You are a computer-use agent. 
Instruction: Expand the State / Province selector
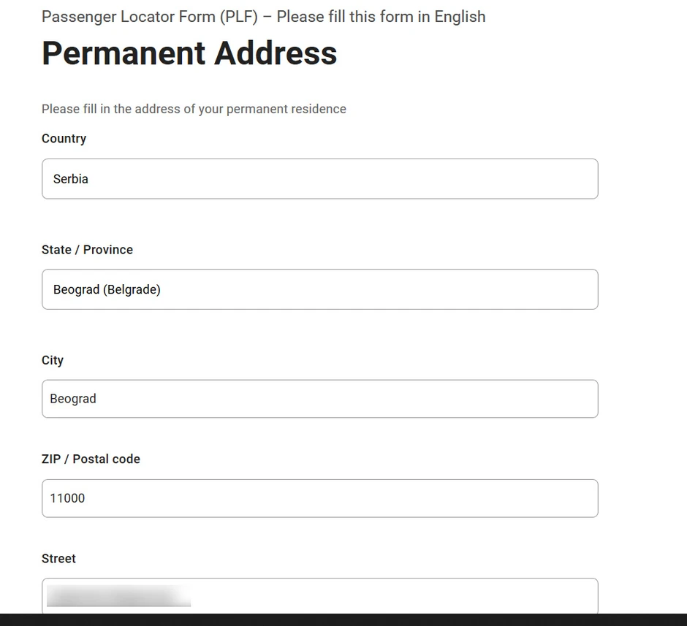coord(319,289)
